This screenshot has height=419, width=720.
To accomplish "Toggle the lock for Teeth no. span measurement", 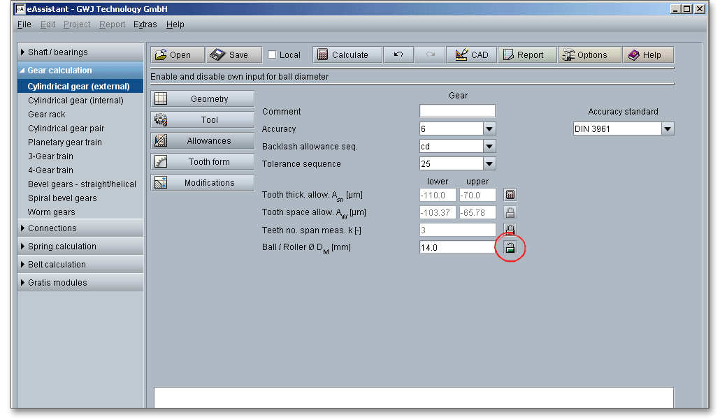I will coord(510,230).
